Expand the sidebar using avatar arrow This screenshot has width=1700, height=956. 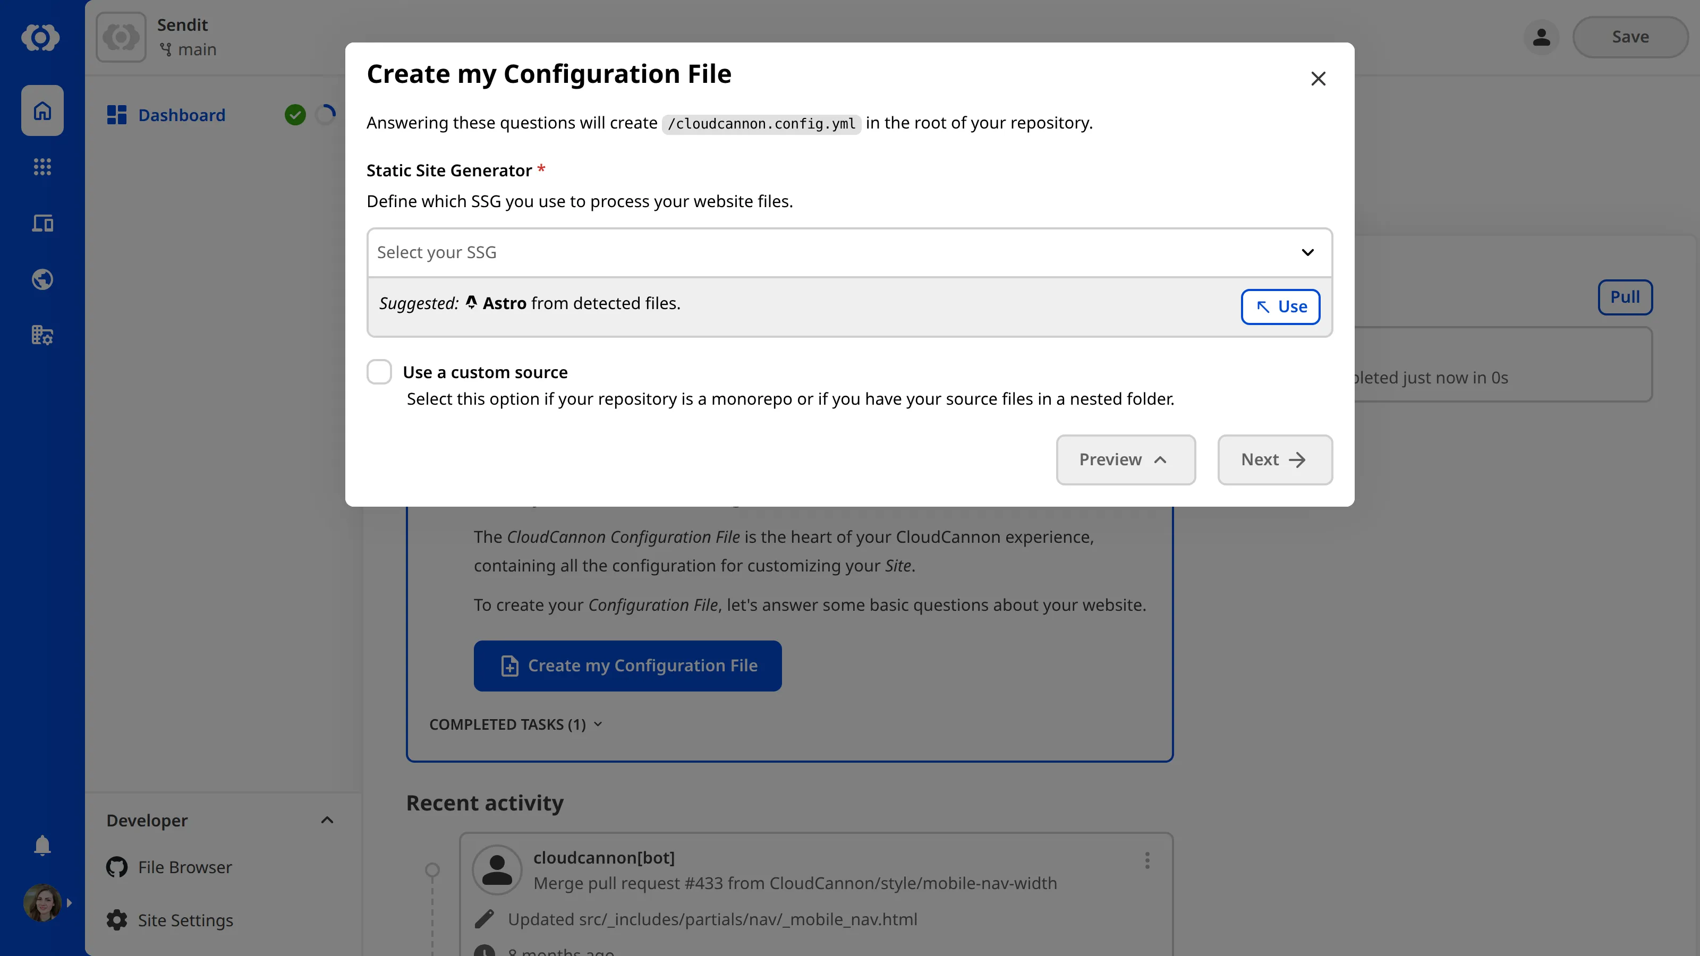(x=70, y=902)
